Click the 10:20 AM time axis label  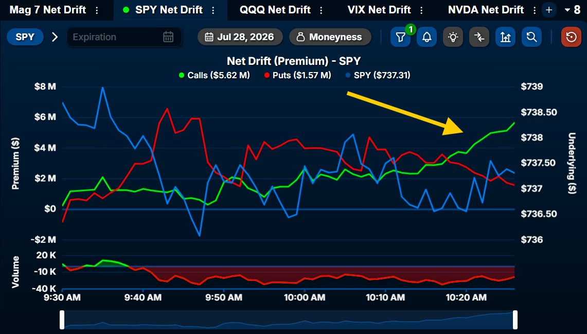point(466,297)
